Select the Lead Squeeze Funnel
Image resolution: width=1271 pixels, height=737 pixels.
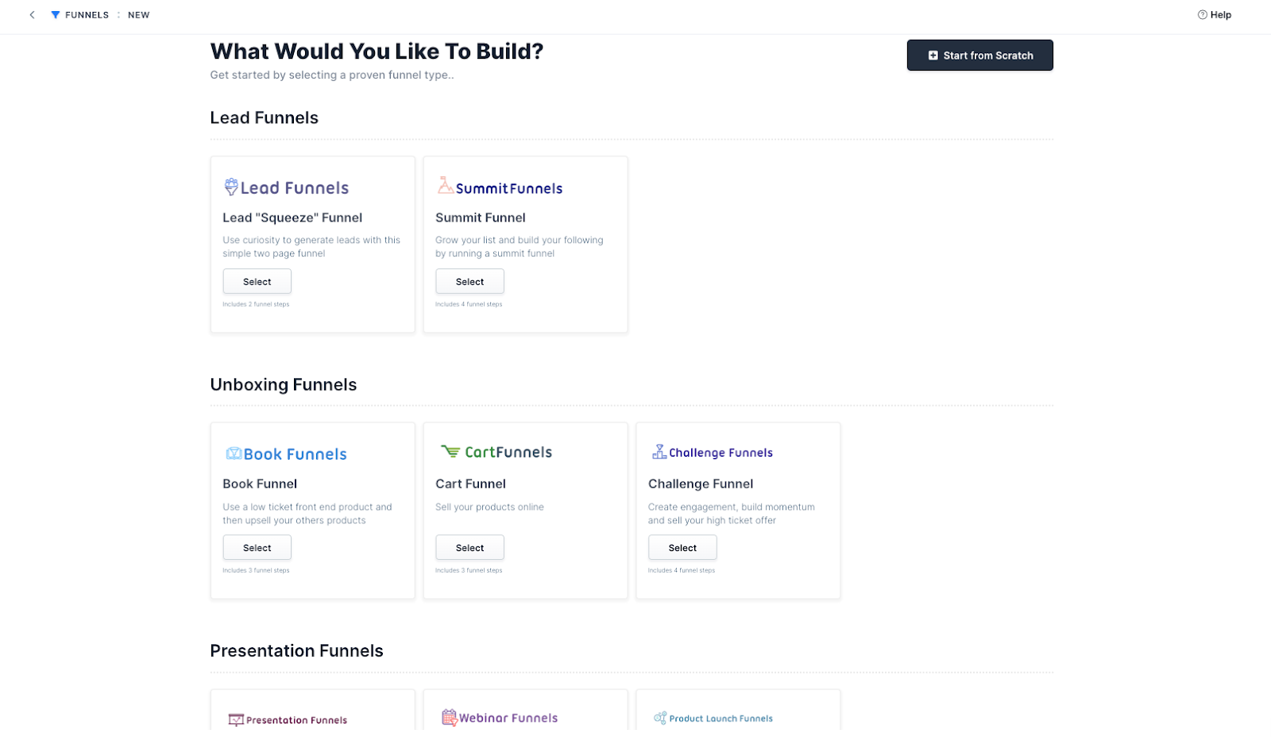[x=257, y=281]
